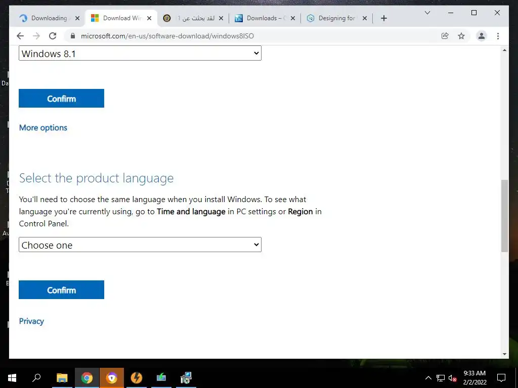Bookmark this page with star icon

(x=461, y=36)
